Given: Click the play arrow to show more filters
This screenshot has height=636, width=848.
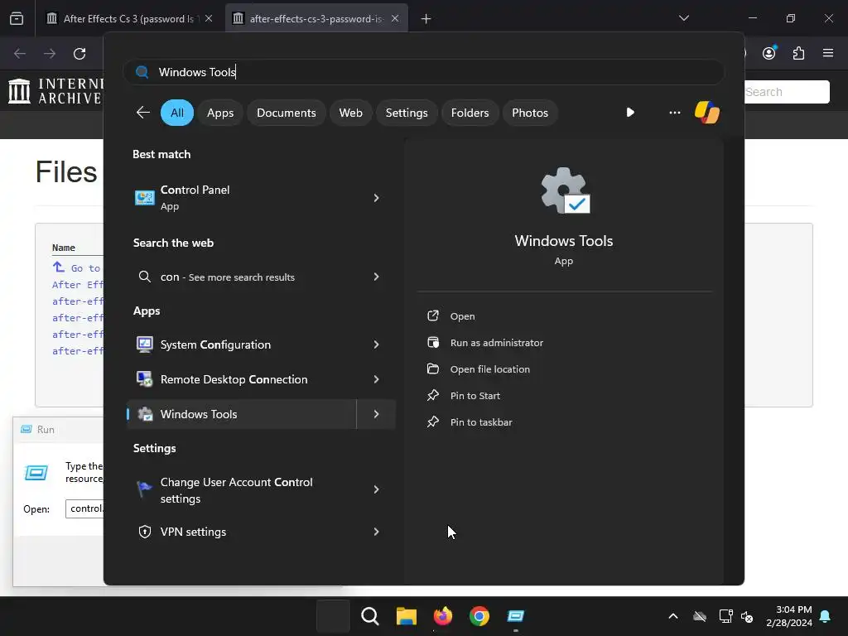Looking at the screenshot, I should (x=630, y=113).
